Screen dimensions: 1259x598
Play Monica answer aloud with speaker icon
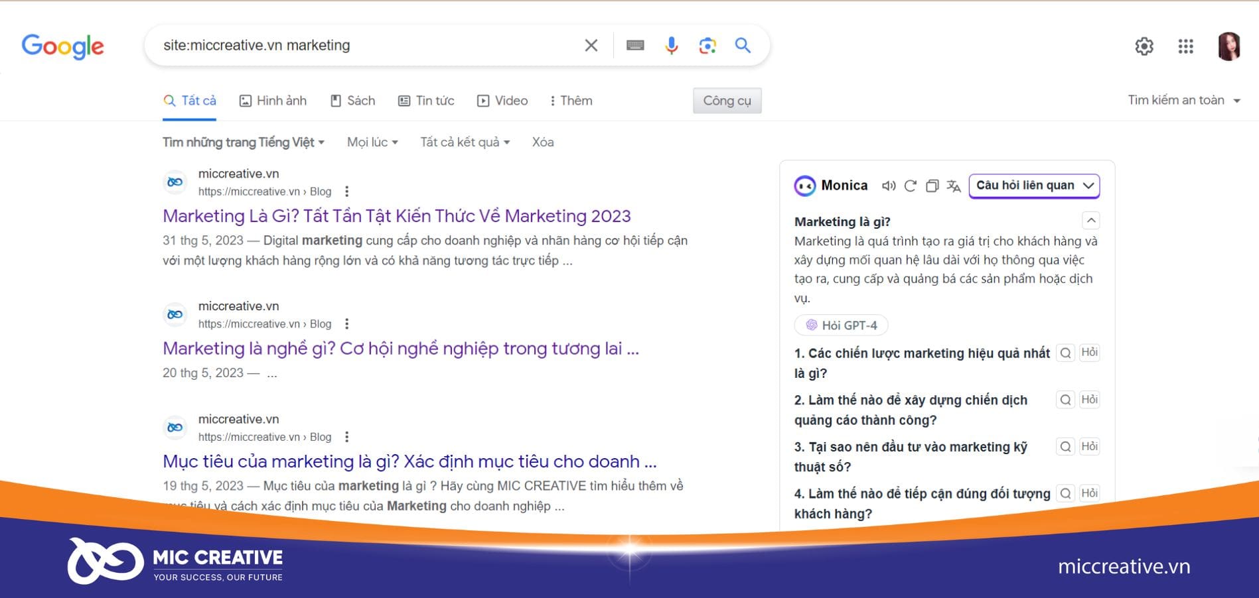889,186
